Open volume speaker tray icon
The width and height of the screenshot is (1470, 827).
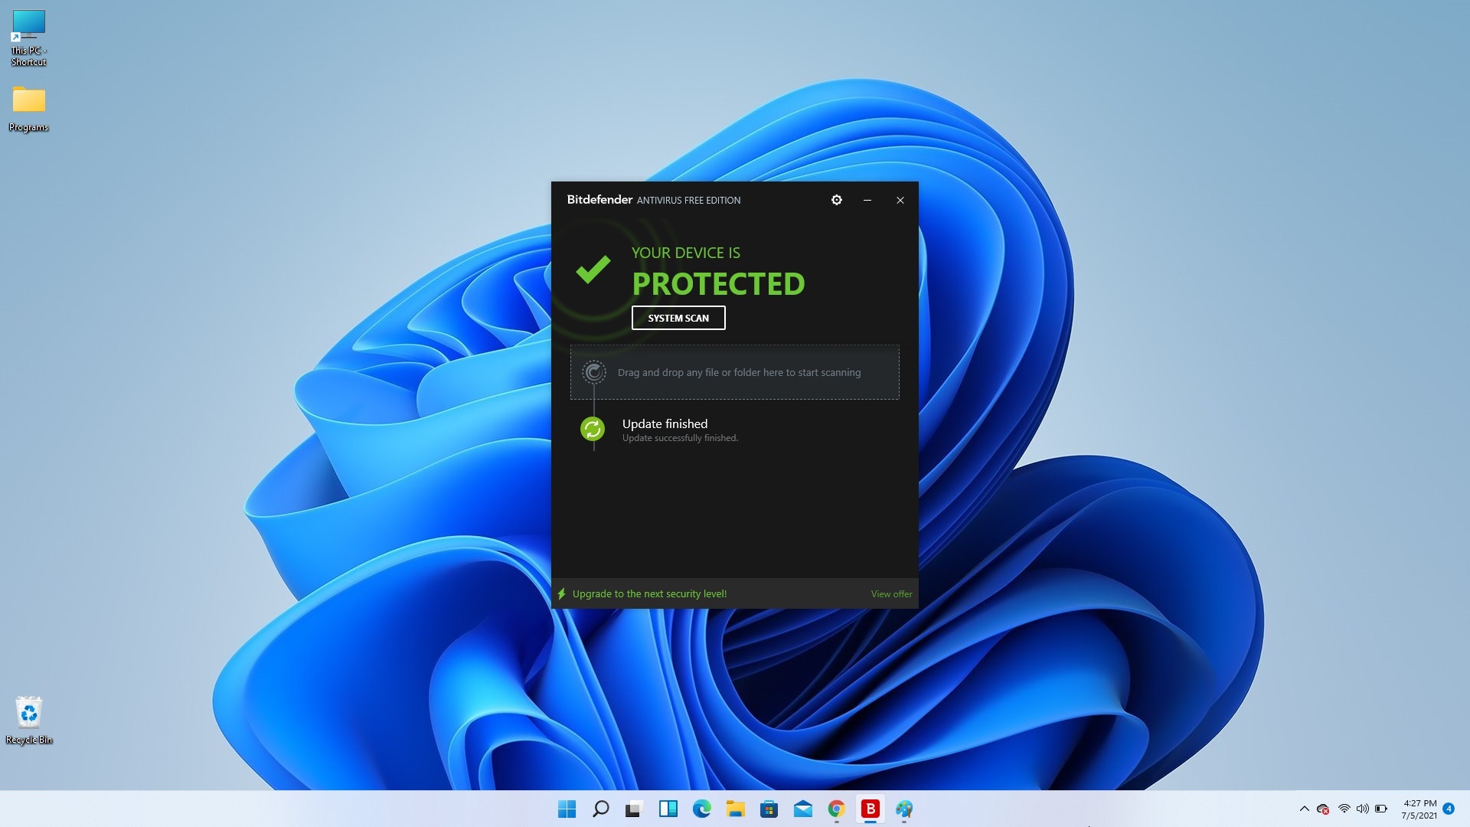pos(1363,809)
